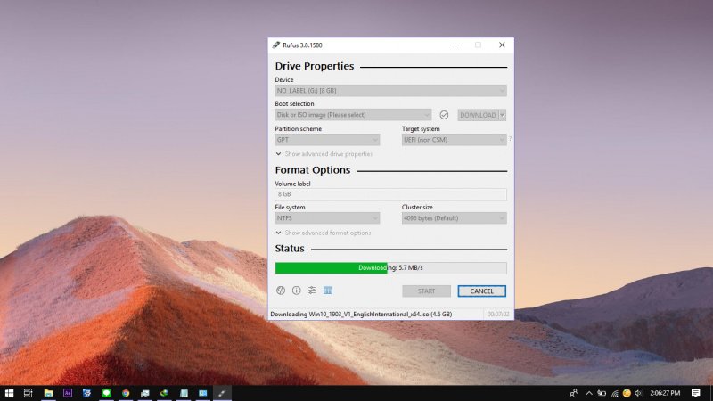
Task: Minimize the Rufus window
Action: pos(455,45)
